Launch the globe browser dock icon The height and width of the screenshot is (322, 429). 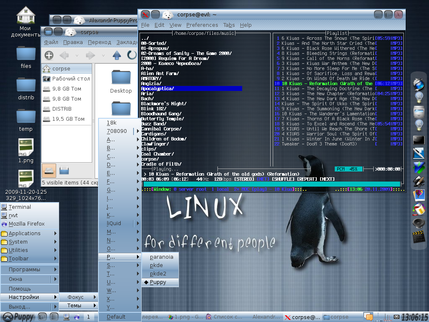pos(419,84)
